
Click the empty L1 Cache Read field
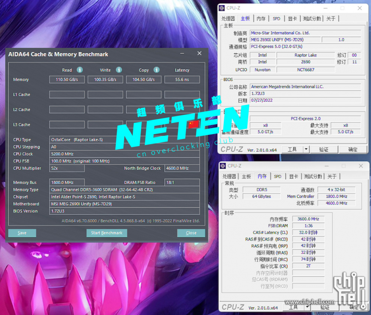coord(67,95)
